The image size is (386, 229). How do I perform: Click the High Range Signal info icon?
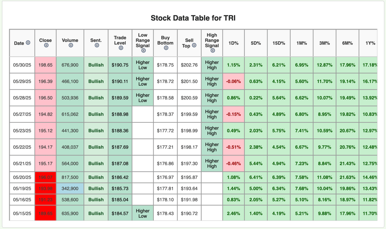click(213, 50)
